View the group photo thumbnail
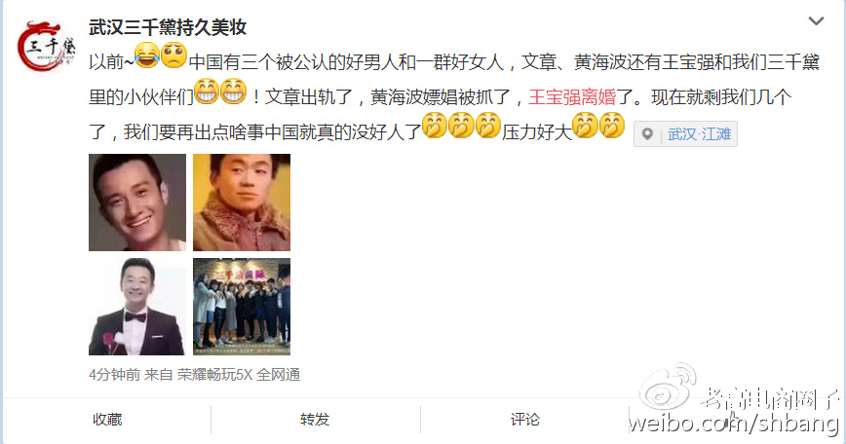The height and width of the screenshot is (444, 846). [x=242, y=306]
